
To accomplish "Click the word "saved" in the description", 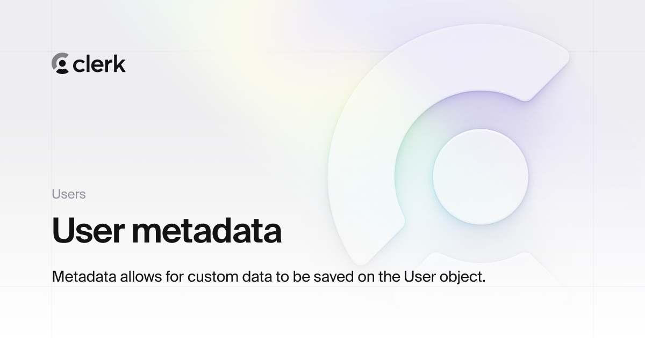I will [x=331, y=277].
